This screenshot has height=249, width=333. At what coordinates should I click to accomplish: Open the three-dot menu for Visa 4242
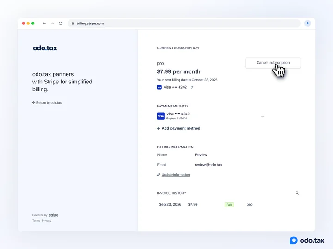tap(262, 116)
